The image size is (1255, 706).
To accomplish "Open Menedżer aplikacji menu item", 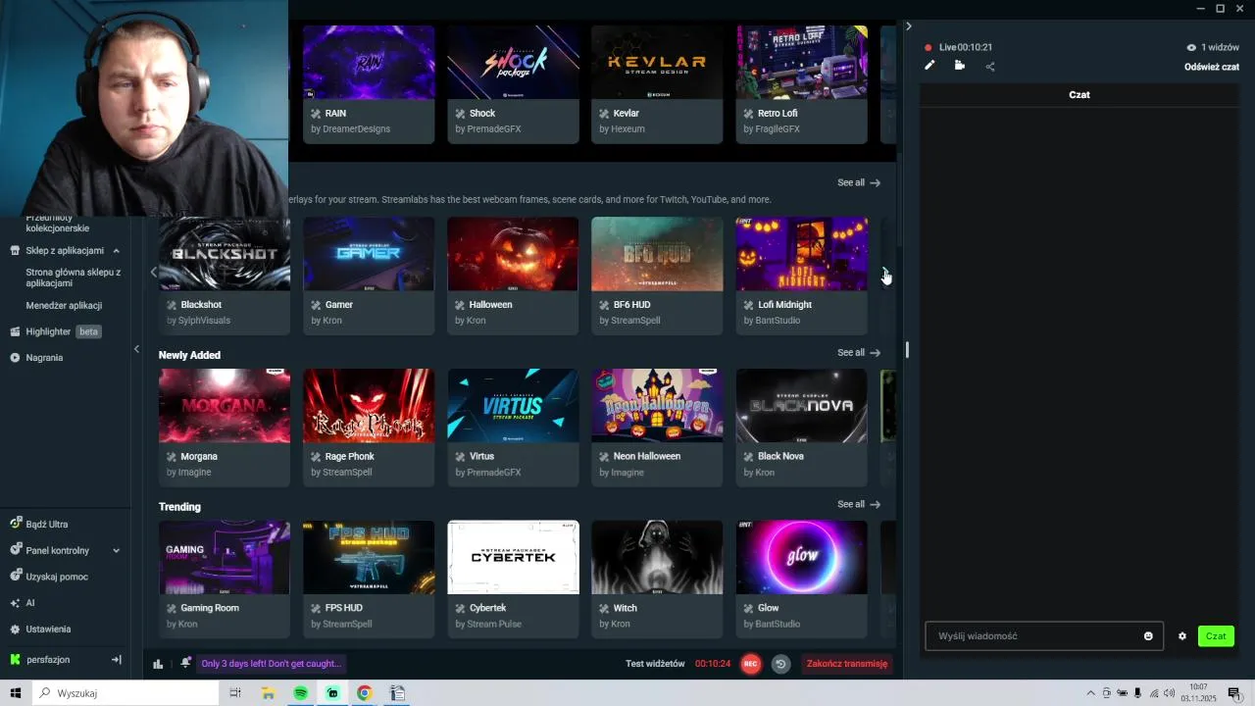I will pyautogui.click(x=64, y=306).
